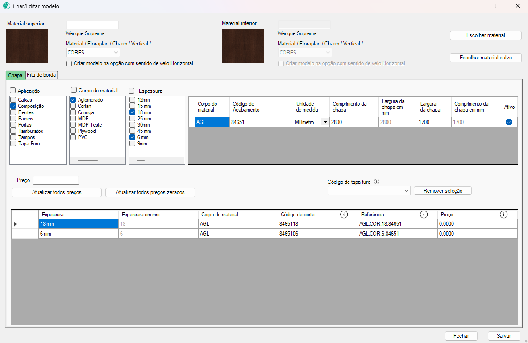
Task: Select the Chapa tab
Action: coord(15,75)
